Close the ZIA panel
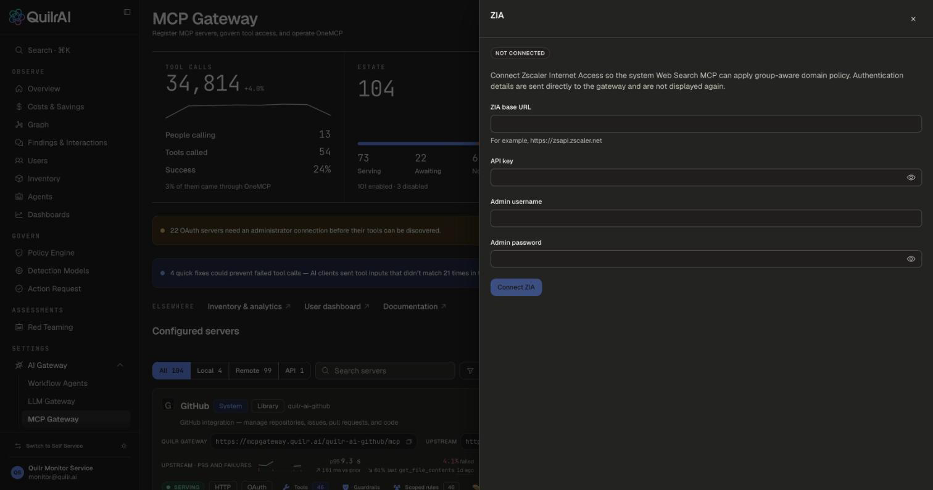Image resolution: width=933 pixels, height=490 pixels. coord(913,19)
